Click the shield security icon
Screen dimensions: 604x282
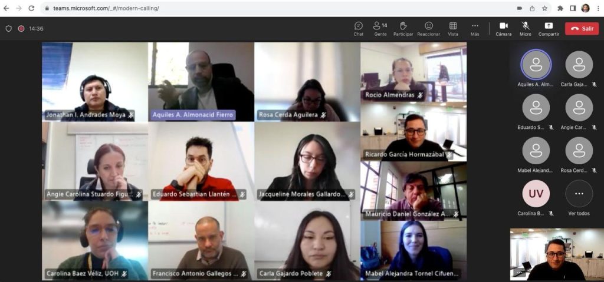[8, 28]
